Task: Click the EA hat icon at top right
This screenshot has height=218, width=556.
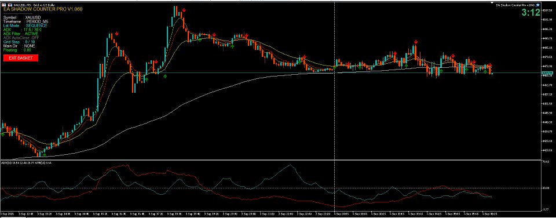Action: (537, 5)
